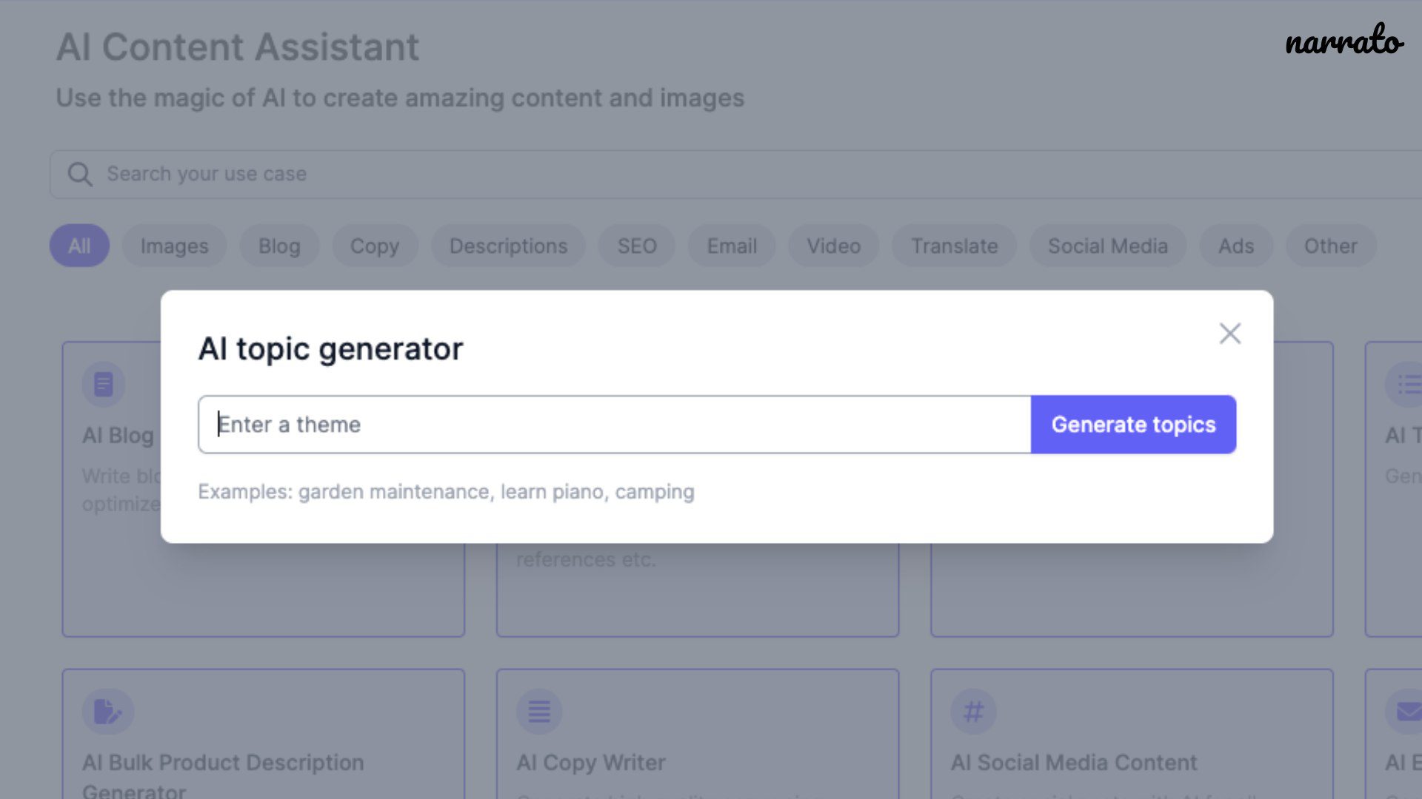Select the Email category filter
This screenshot has height=799, width=1422.
732,245
